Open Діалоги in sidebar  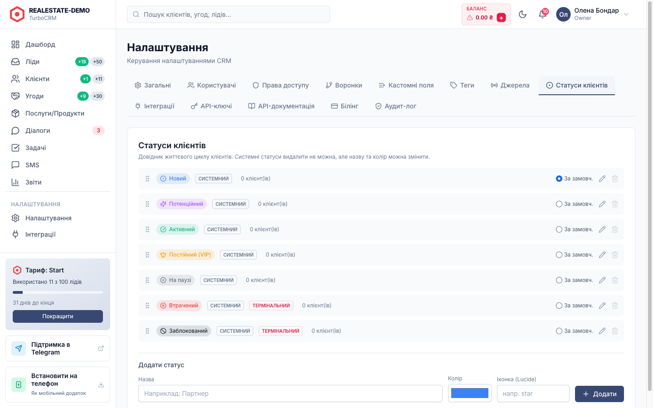coord(58,131)
